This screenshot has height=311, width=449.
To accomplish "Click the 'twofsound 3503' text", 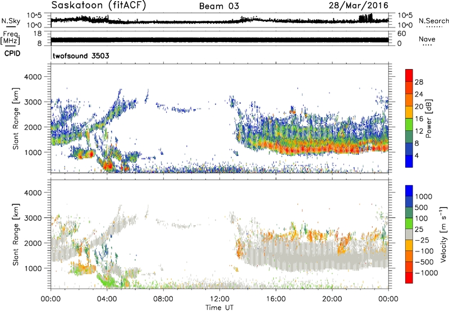I will coord(81,56).
